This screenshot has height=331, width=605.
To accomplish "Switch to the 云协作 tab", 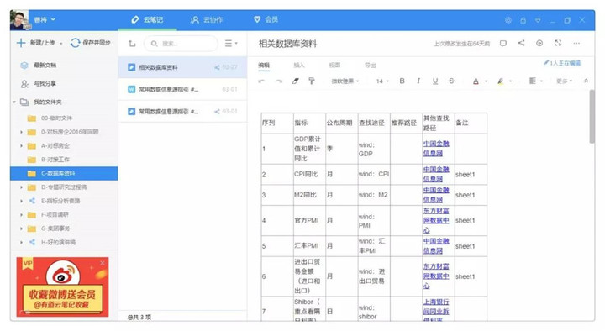I will (x=207, y=19).
